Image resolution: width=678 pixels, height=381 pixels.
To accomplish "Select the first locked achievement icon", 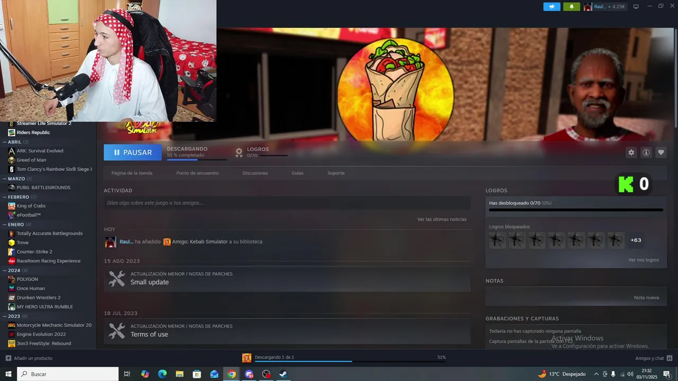I will (x=497, y=240).
